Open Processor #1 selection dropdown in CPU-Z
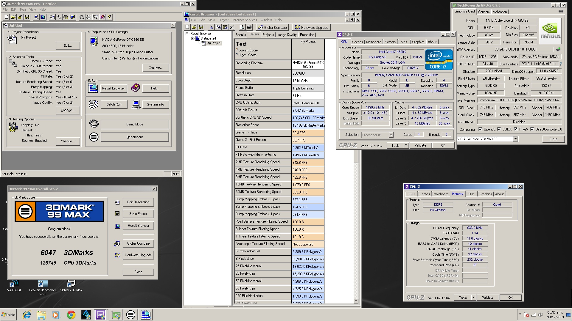This screenshot has width=572, height=321. [391, 135]
